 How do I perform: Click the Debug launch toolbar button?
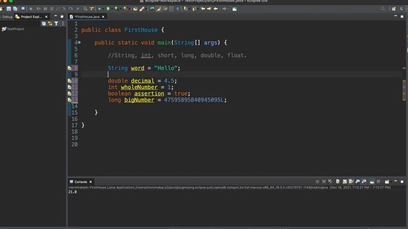point(99,9)
